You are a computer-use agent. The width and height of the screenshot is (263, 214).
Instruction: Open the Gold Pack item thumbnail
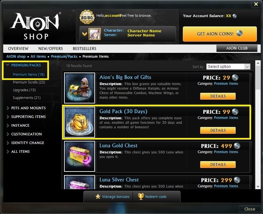coord(80,122)
